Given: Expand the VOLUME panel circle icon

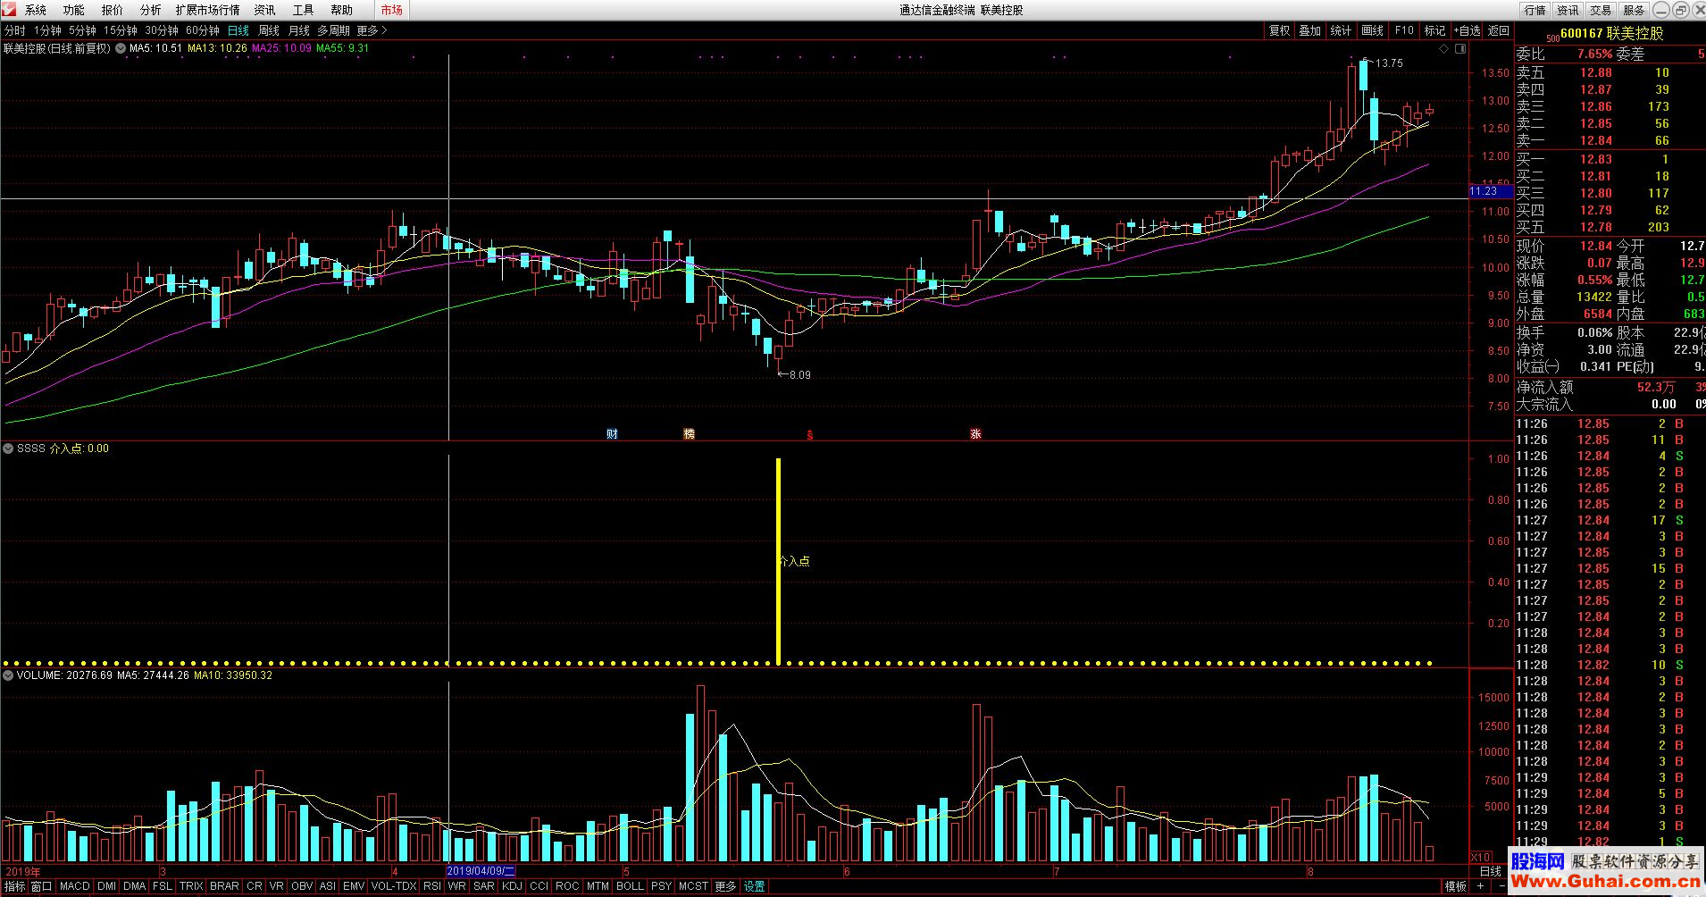Looking at the screenshot, I should [8, 675].
